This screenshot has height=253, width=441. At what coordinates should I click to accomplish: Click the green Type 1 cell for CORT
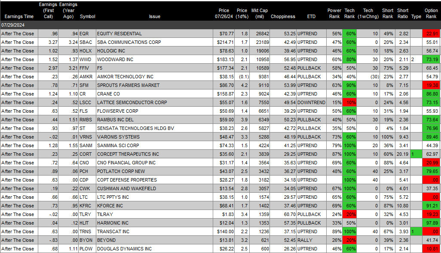tap(416, 154)
